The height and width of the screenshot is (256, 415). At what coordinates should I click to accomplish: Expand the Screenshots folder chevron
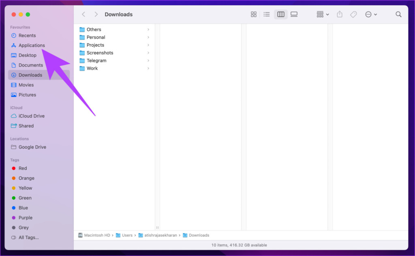coord(148,53)
